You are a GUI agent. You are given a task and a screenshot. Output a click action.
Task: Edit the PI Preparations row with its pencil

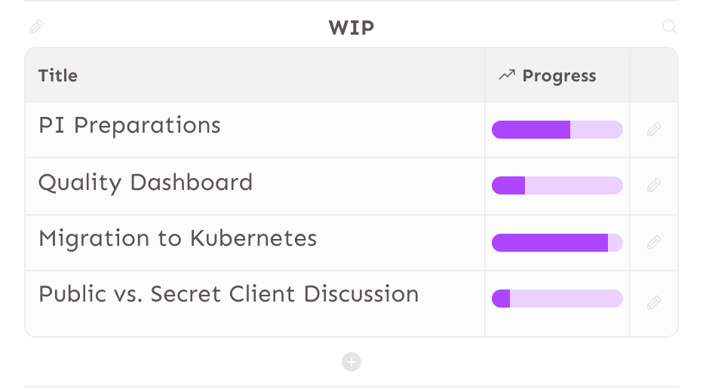654,130
